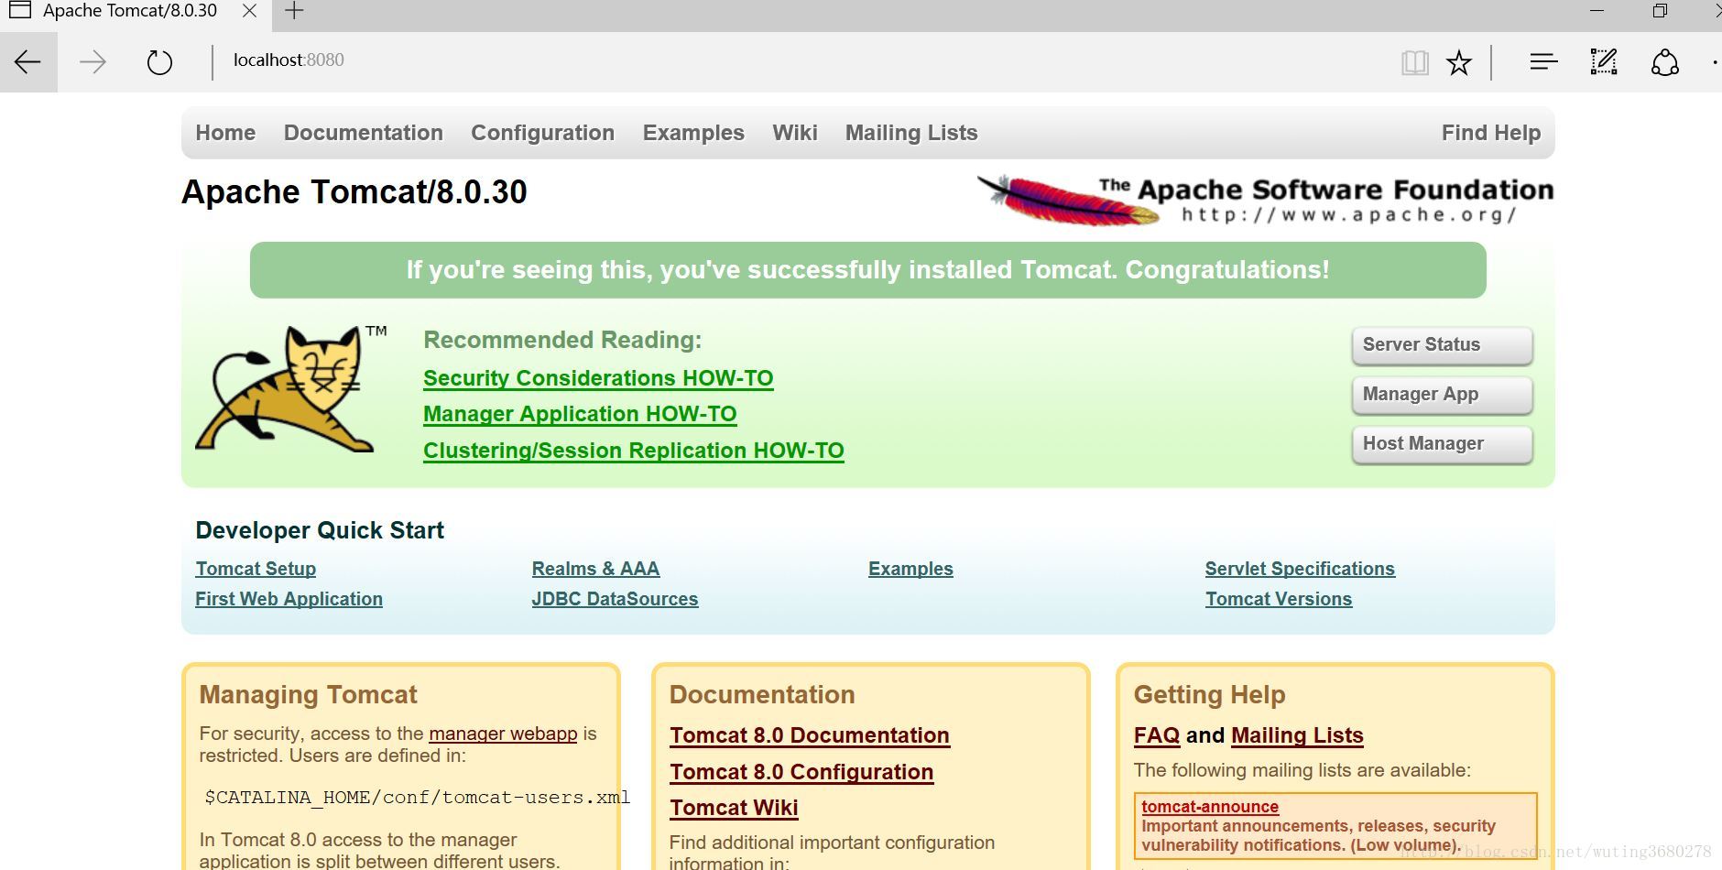Click the Apache Tomcat/8.0.30 page heading
Image resolution: width=1722 pixels, height=870 pixels.
354,192
